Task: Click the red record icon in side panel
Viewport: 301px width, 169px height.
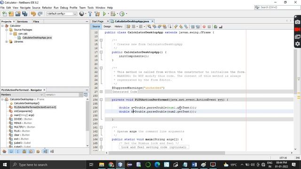Action: pyautogui.click(x=297, y=30)
